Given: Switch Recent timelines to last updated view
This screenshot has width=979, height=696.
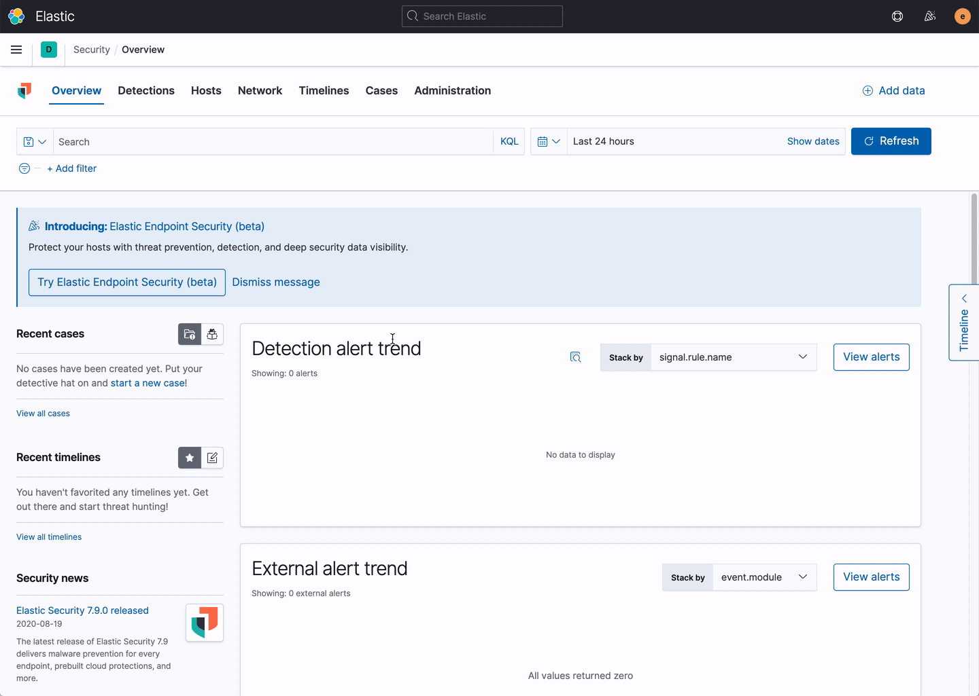Looking at the screenshot, I should pos(211,458).
